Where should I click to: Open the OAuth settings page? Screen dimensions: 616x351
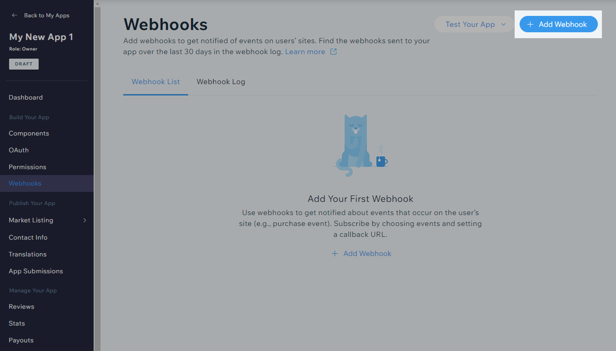tap(19, 150)
